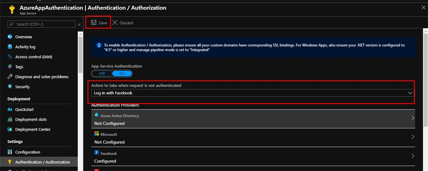Click the 'AzureAppAuthentication | Authentication / Authorization' title
Image resolution: width=428 pixels, height=171 pixels.
(93, 8)
